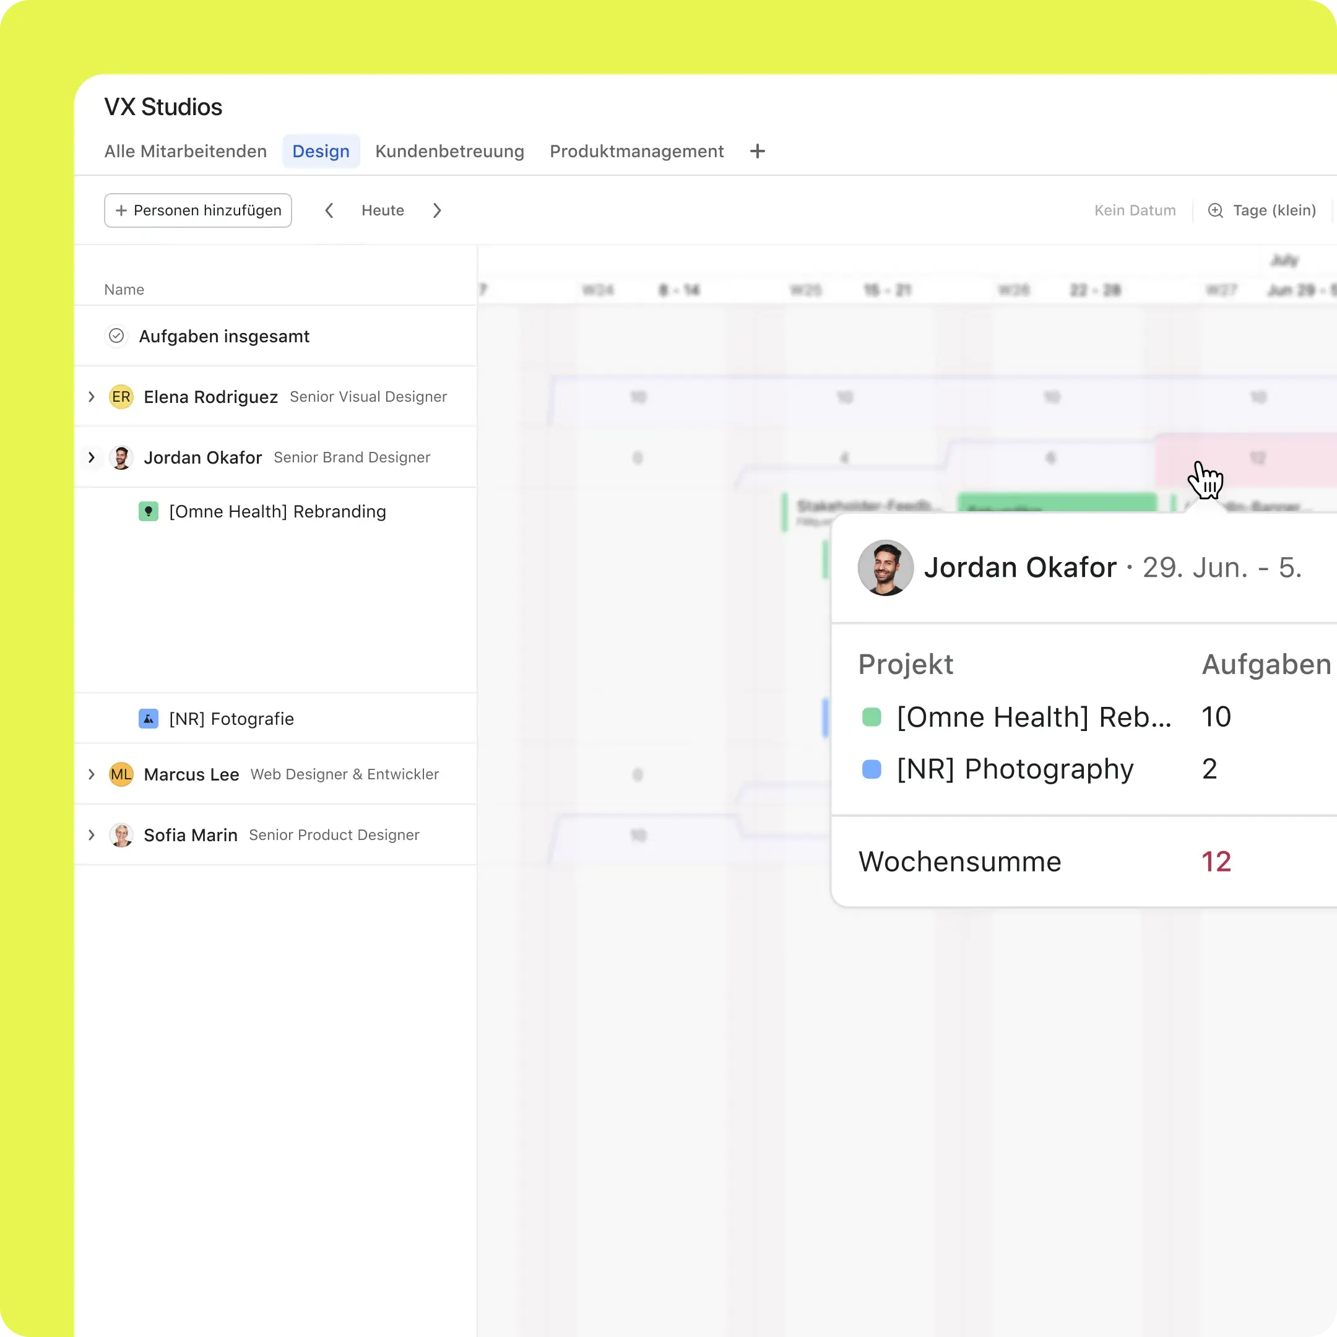
Task: Collapse Jordan Okafor's row
Action: (92, 457)
